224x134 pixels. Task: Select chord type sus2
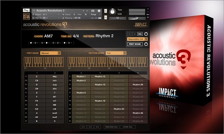55,113
